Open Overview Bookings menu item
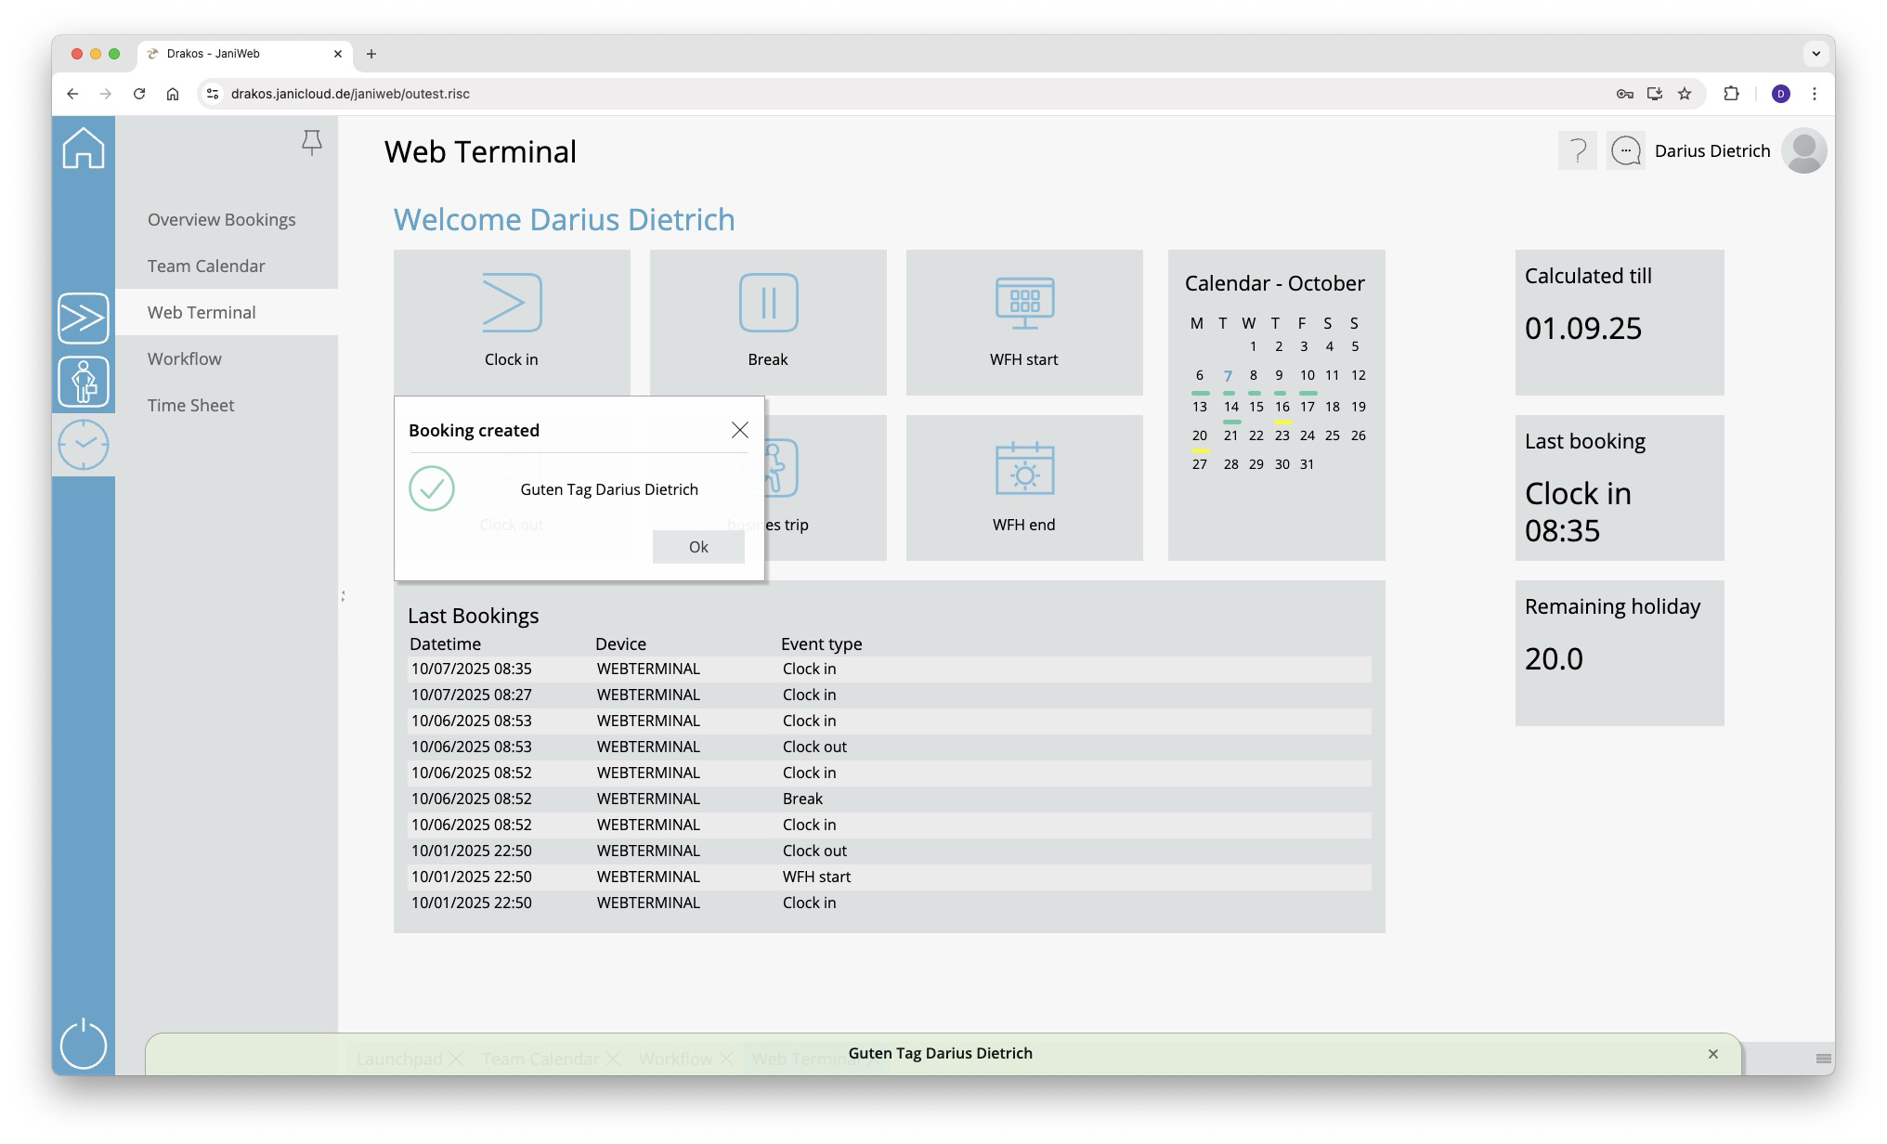 [221, 220]
